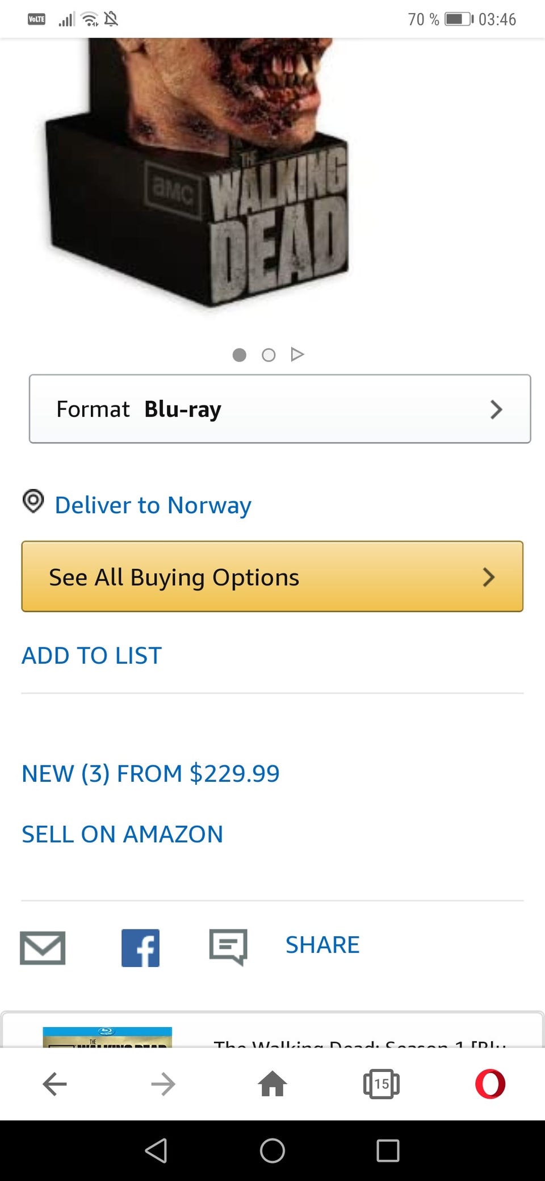Play the product video triangle
Viewport: 545px width, 1181px height.
[x=297, y=355]
